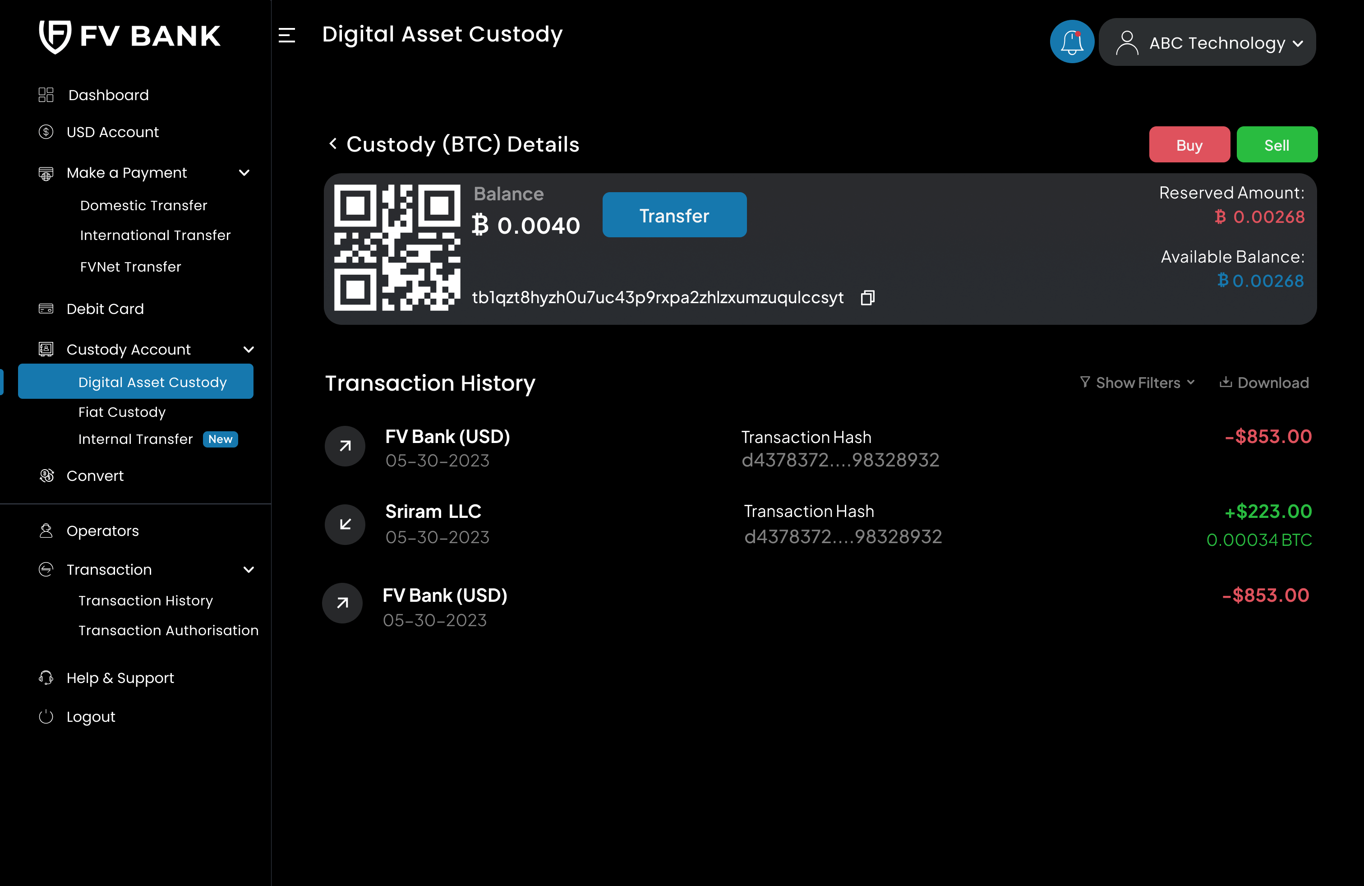Collapse the Make a Payment section
1364x886 pixels.
tap(244, 172)
